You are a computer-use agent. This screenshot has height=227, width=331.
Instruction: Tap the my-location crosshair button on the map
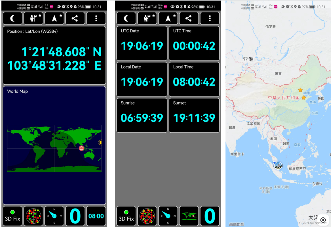click(x=323, y=220)
